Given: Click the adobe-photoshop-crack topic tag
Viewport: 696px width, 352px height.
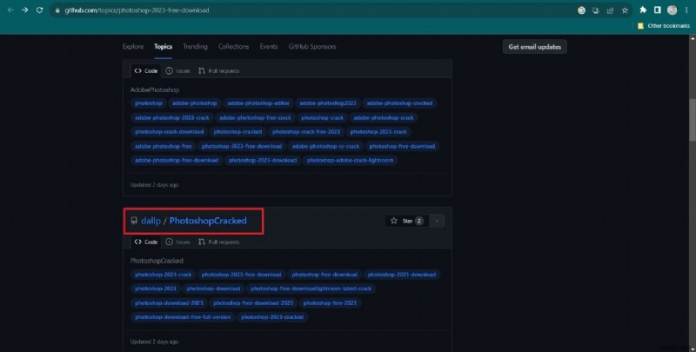Looking at the screenshot, I should point(384,117).
